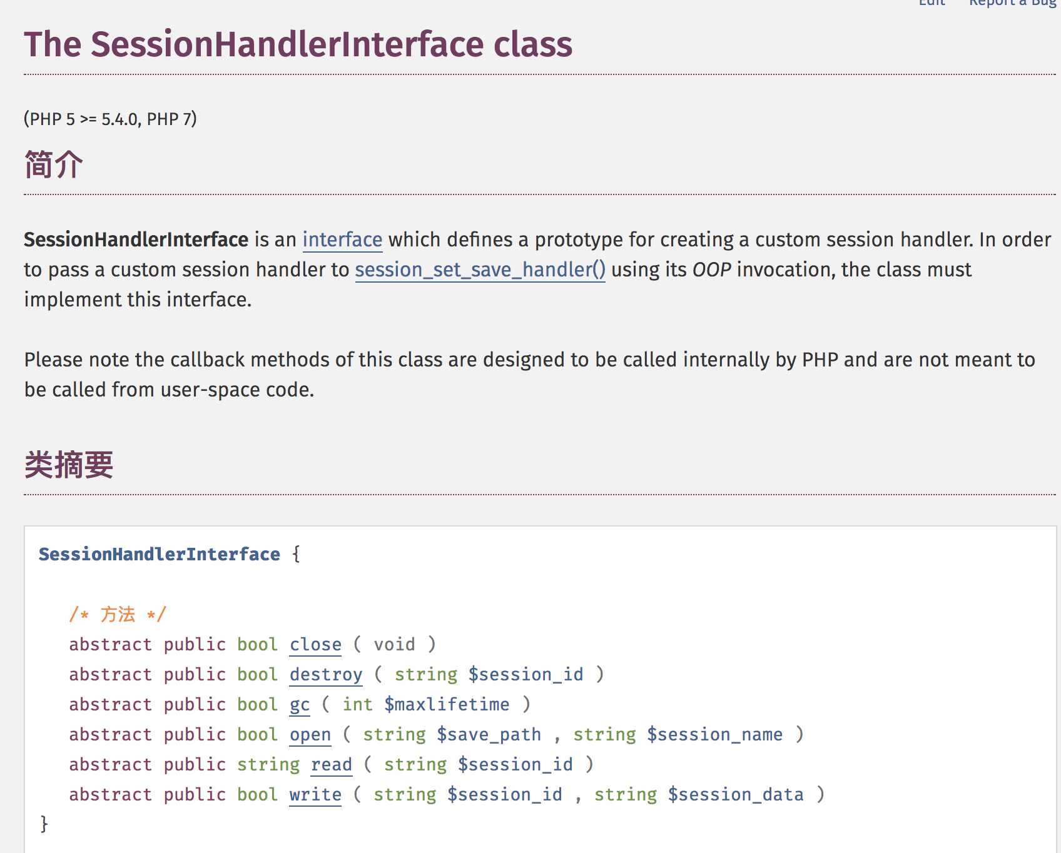
Task: Click the /* 方法 */ comment
Action: click(x=118, y=614)
